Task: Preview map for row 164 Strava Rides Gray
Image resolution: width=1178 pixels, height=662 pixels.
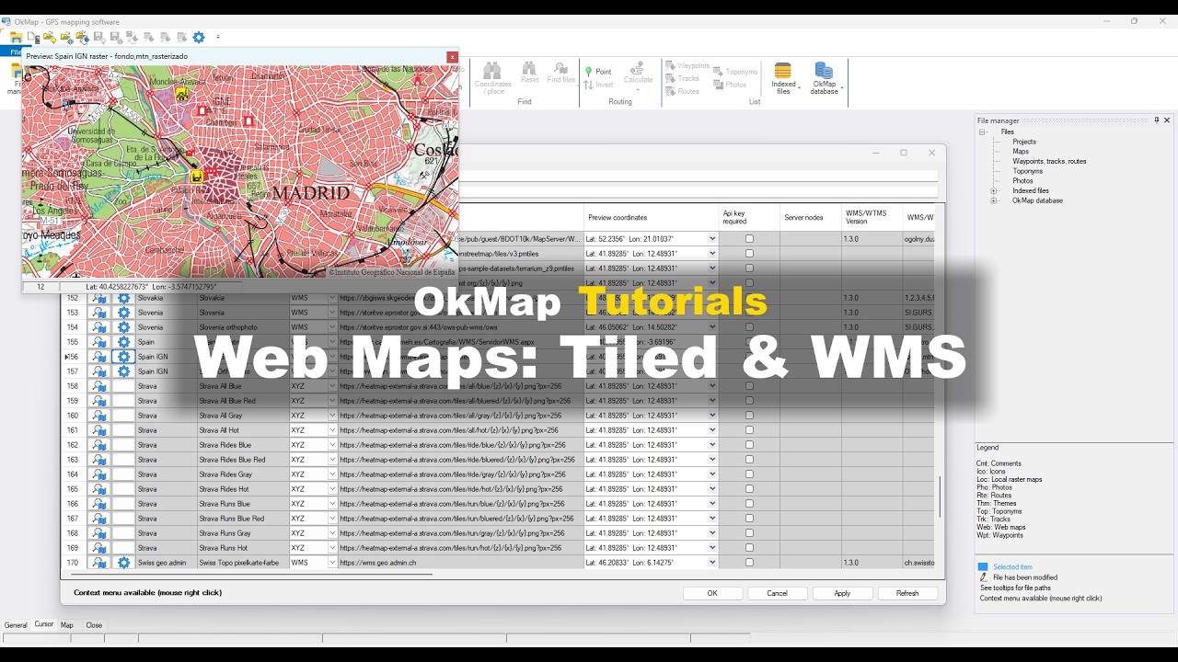Action: 99,474
